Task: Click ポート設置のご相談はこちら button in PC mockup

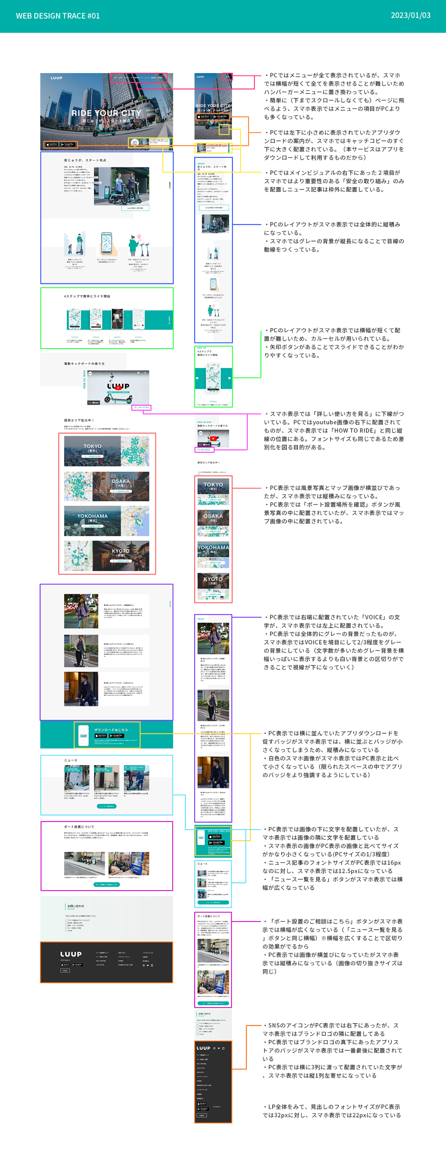Action: click(x=107, y=884)
